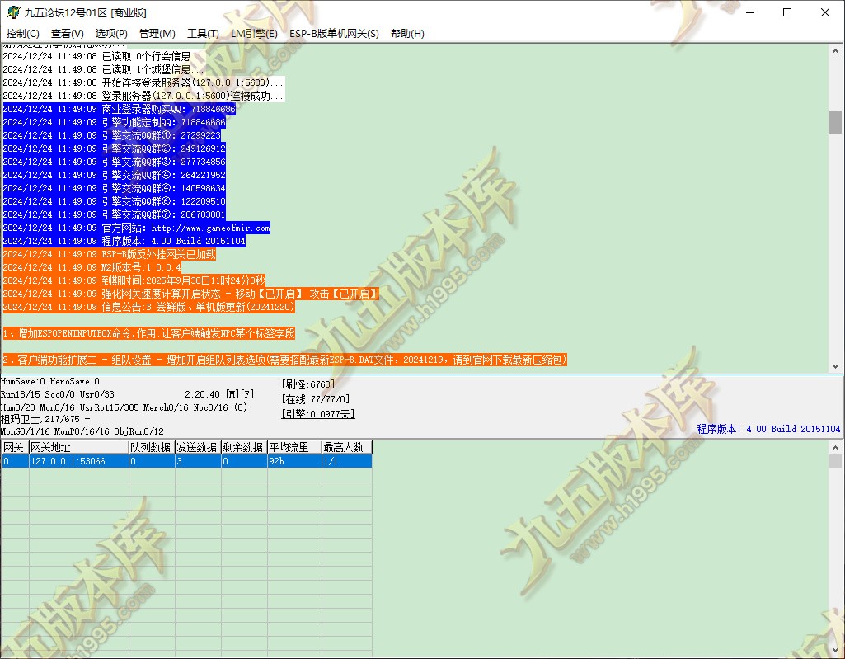Click the 92b average traffic cell

click(x=295, y=461)
